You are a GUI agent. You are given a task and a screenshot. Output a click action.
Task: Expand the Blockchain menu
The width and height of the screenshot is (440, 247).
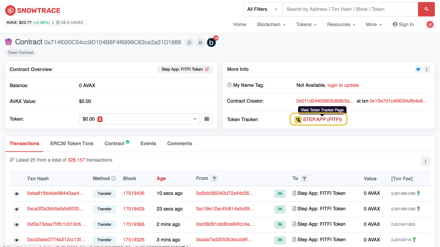click(271, 24)
